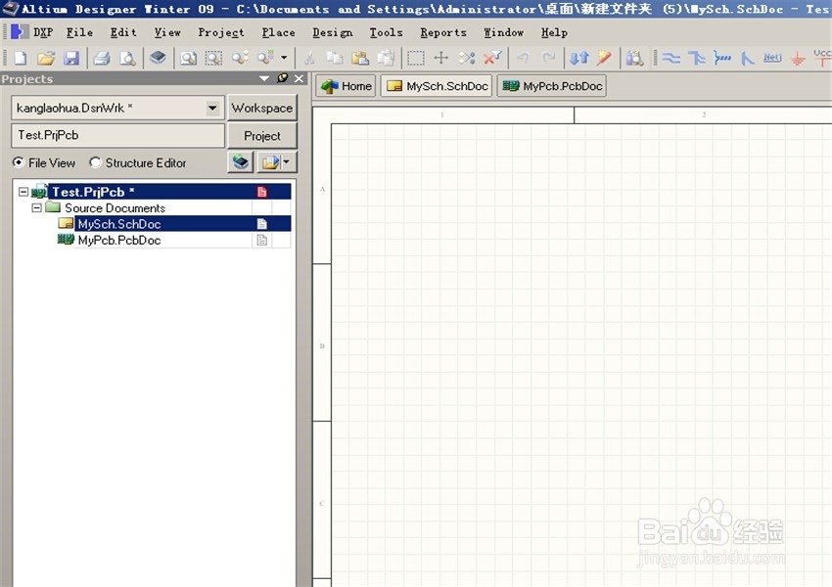The image size is (832, 587).
Task: Open the Window menu
Action: coord(503,33)
